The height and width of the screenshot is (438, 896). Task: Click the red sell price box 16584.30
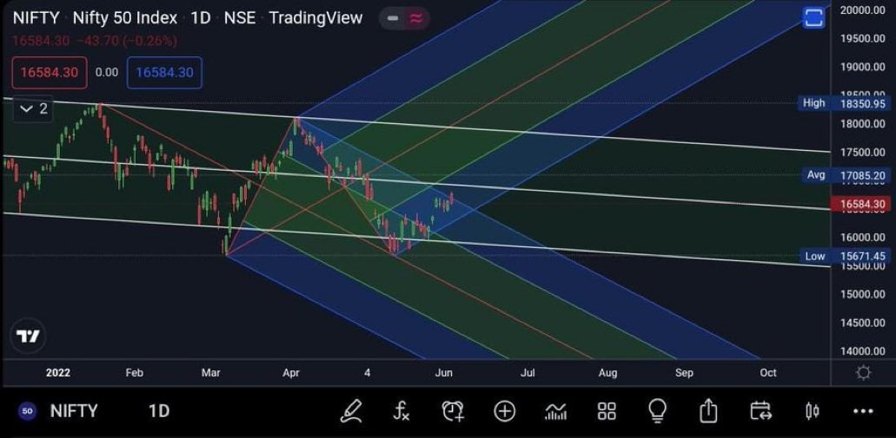[50, 73]
